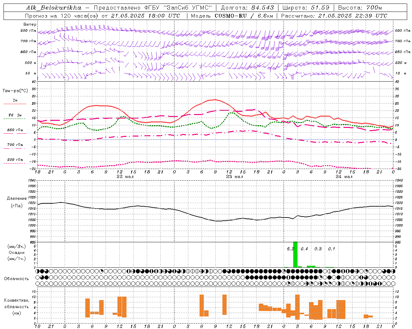
Task: Click the 24 мая date label
Action: point(344,176)
